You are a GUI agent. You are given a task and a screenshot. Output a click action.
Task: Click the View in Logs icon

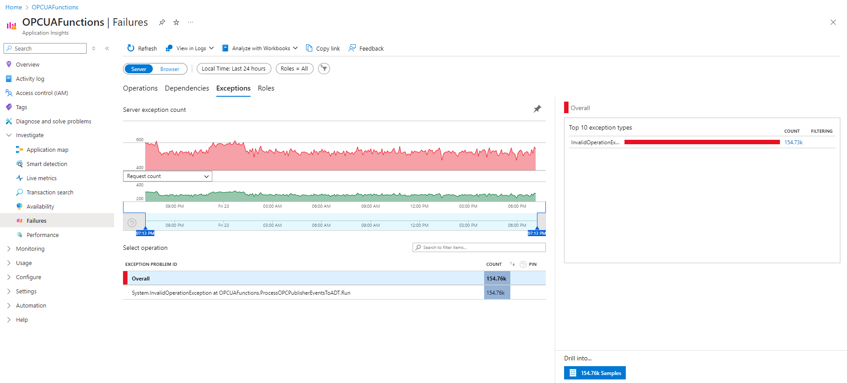coord(169,48)
